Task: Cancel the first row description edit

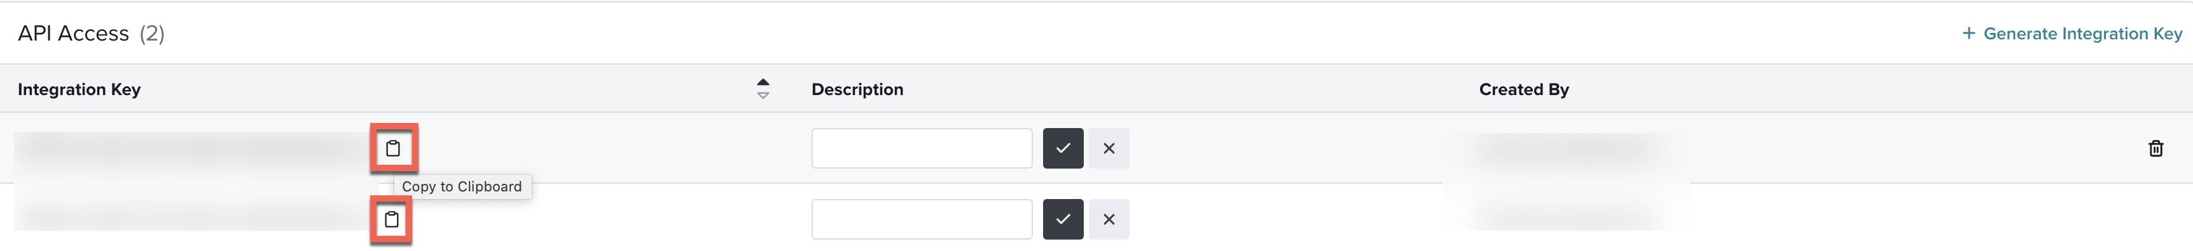Action: tap(1109, 148)
